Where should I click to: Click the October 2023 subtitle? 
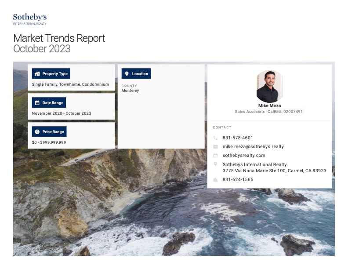tap(42, 49)
